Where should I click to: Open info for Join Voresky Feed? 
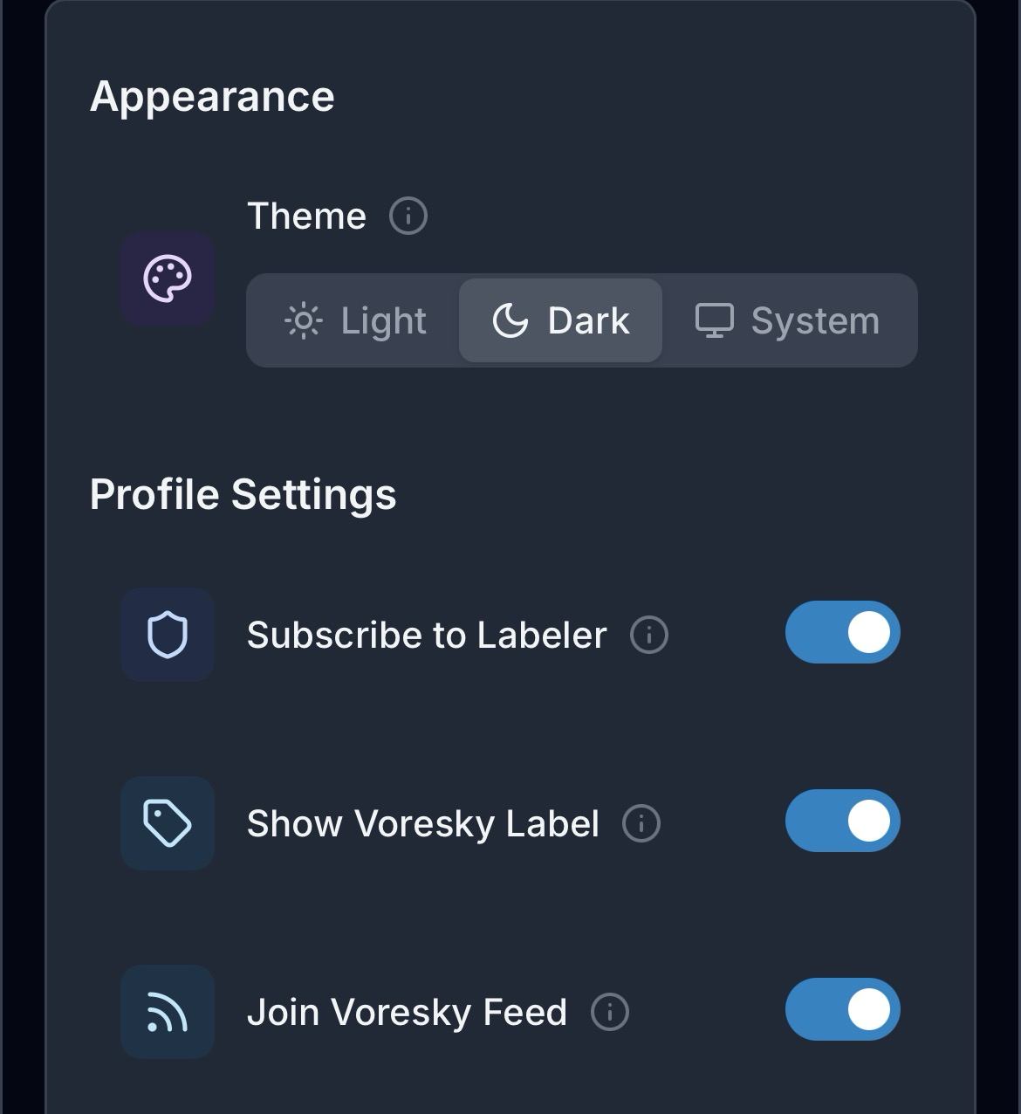pos(610,1012)
